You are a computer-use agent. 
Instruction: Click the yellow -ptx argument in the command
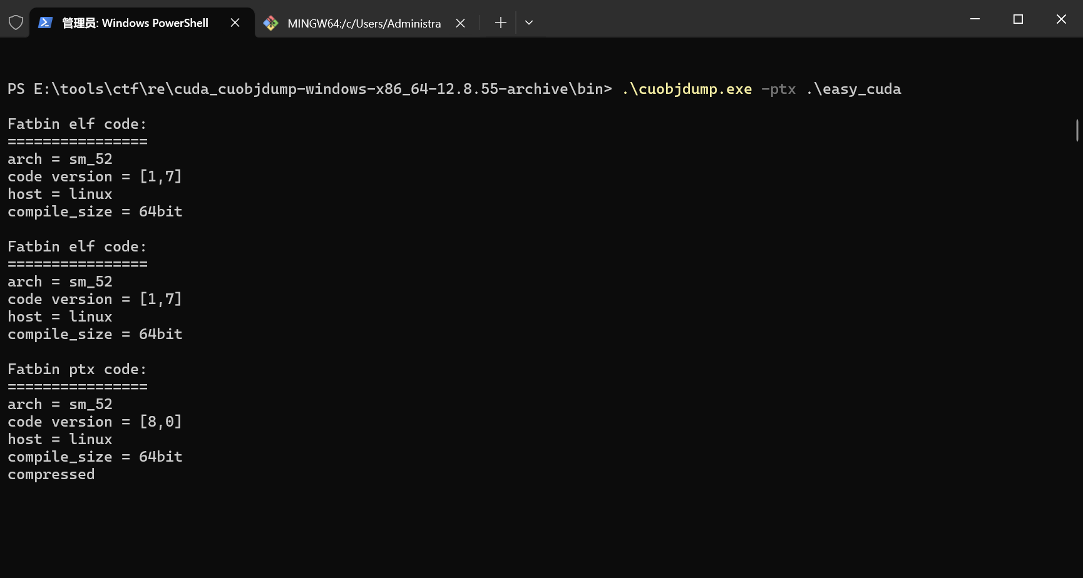778,89
